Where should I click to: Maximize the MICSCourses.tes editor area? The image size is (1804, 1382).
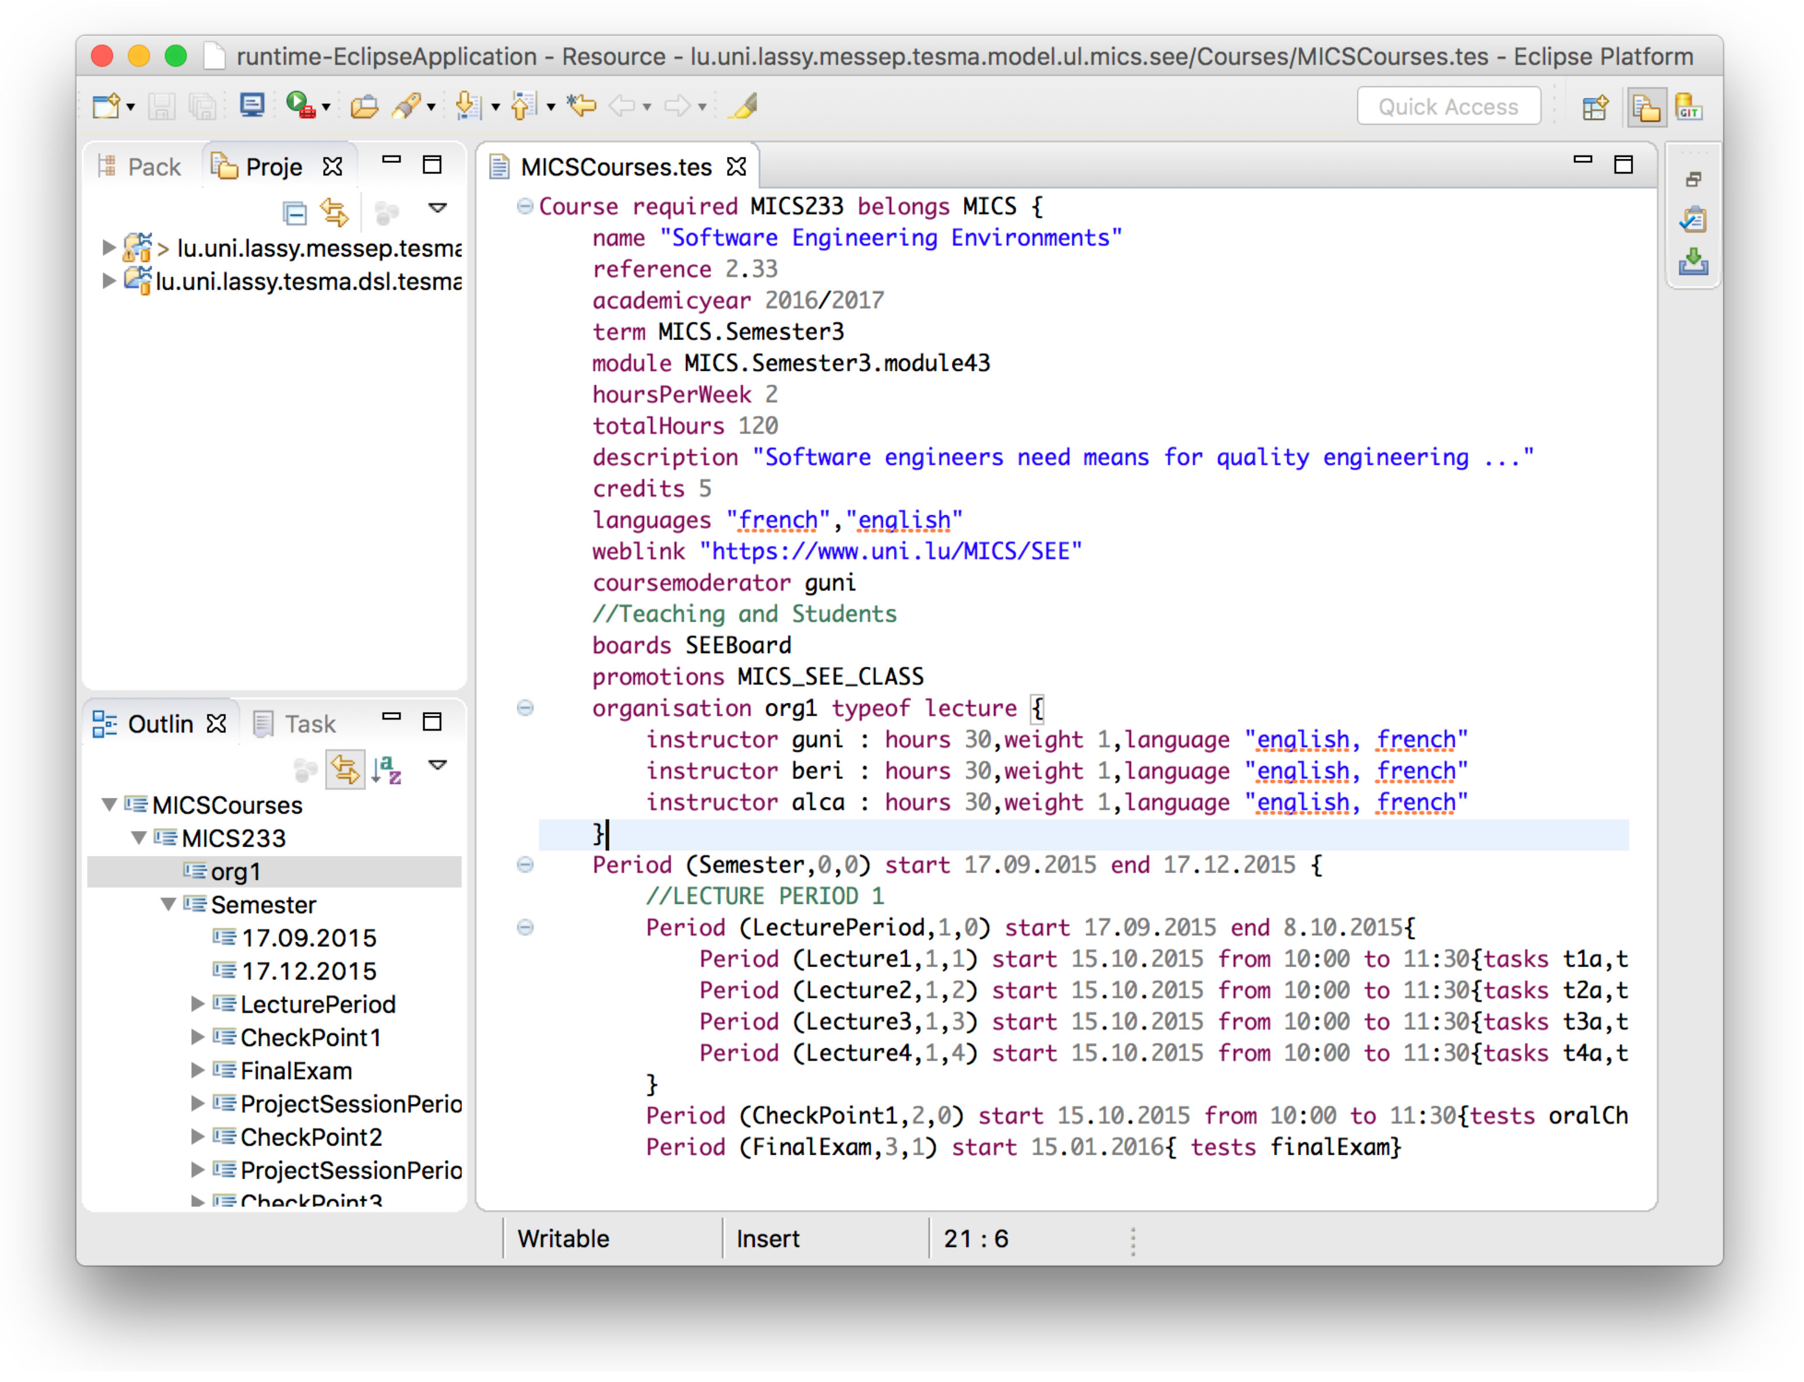1623,165
